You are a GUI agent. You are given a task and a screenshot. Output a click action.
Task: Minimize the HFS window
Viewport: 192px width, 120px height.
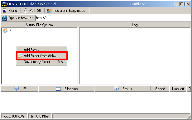[x=177, y=4]
